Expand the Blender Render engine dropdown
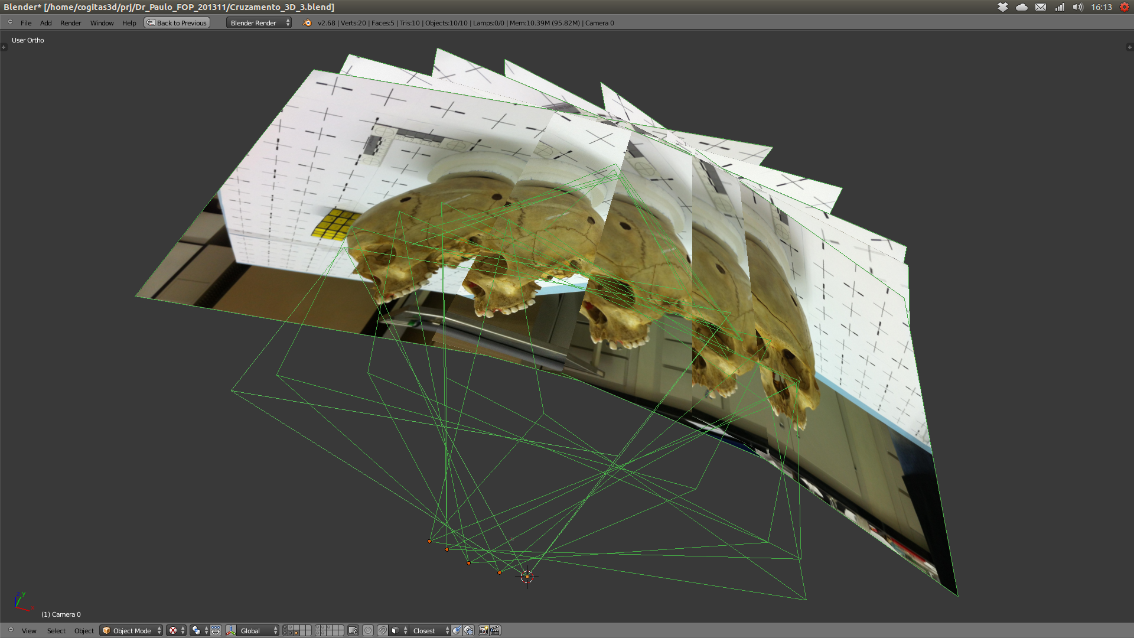The height and width of the screenshot is (638, 1134). (259, 22)
